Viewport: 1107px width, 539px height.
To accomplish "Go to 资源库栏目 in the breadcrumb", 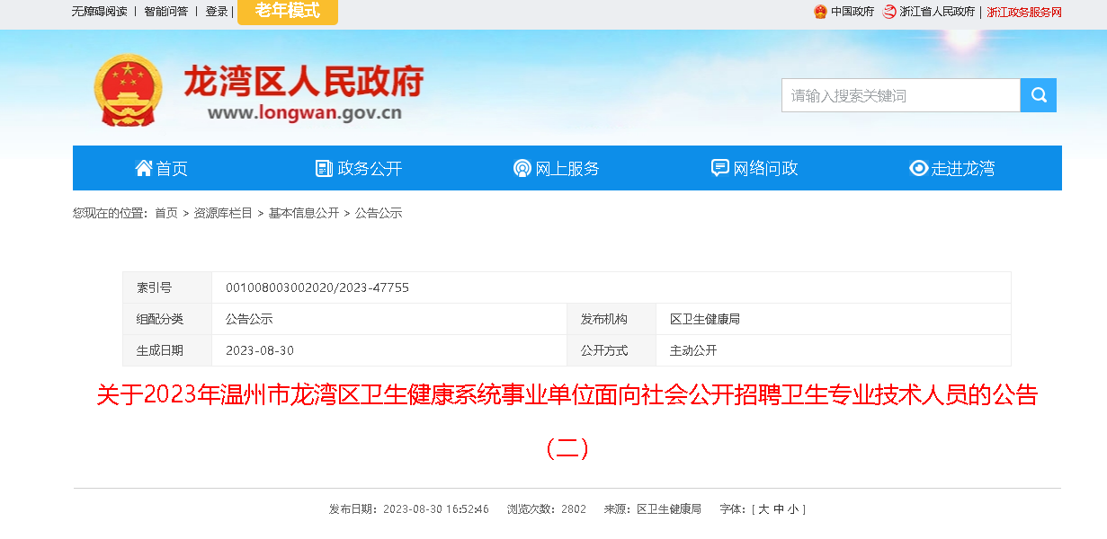I will [223, 213].
